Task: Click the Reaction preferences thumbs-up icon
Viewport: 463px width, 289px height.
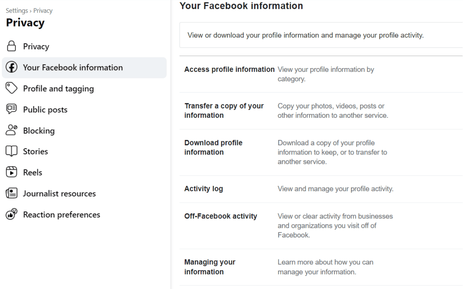Action: click(12, 214)
